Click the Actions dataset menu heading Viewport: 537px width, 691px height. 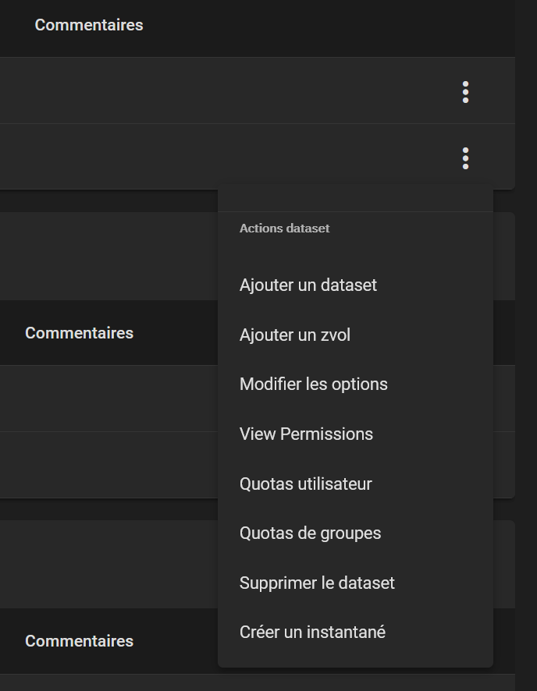tap(284, 229)
